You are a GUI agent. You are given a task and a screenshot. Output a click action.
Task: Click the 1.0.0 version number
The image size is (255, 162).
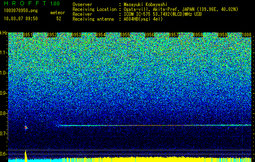click(55, 3)
